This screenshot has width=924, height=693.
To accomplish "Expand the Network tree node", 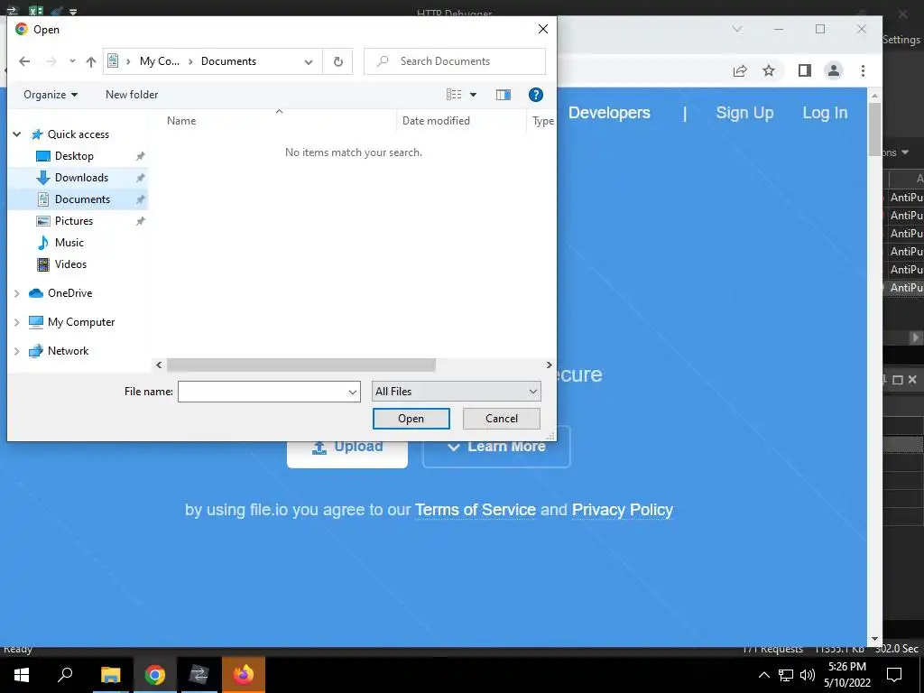I will 17,351.
